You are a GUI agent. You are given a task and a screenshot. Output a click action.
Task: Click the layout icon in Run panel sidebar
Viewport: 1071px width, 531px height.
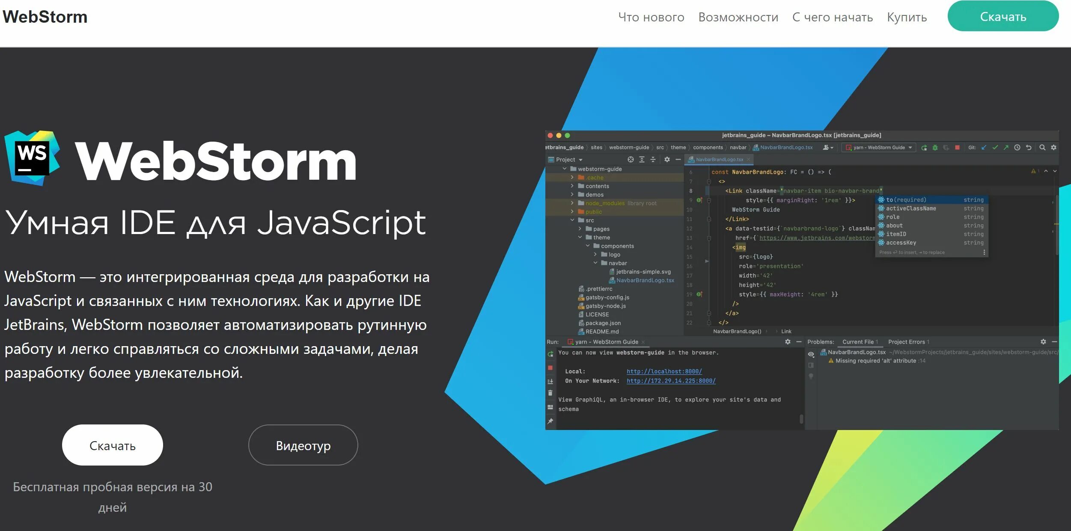[550, 407]
